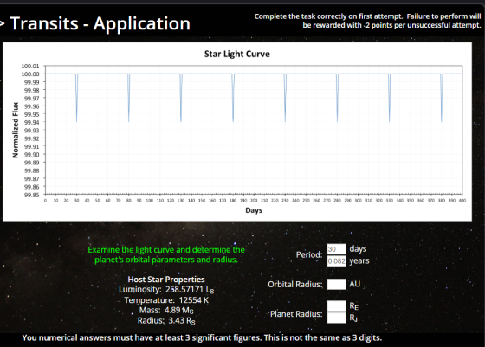
Task: Click the 'AU' unit label
Action: (x=355, y=284)
